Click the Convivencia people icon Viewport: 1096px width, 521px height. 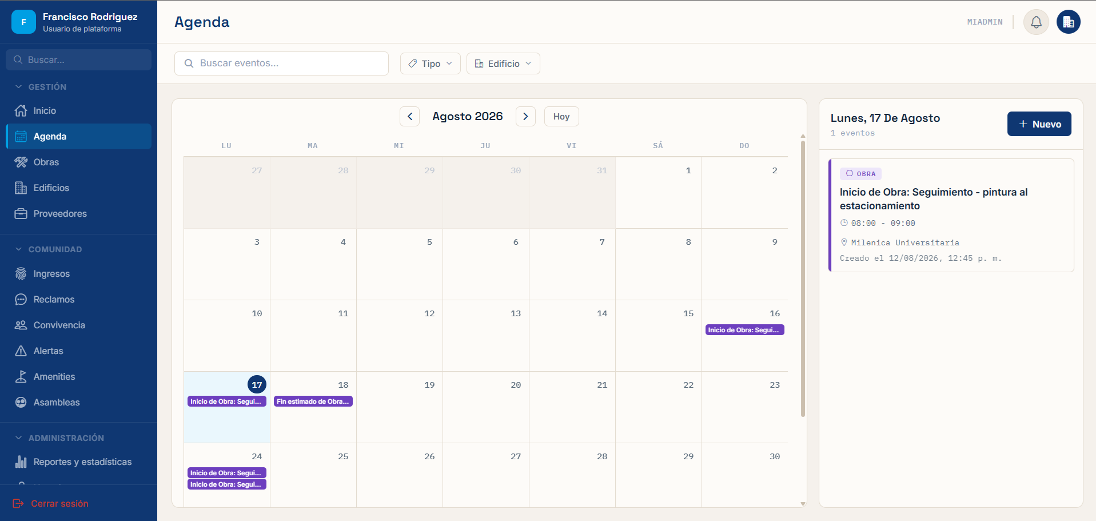pos(21,325)
